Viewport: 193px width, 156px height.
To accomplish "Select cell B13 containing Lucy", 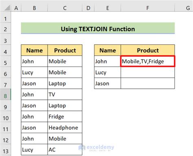I will [34, 149].
